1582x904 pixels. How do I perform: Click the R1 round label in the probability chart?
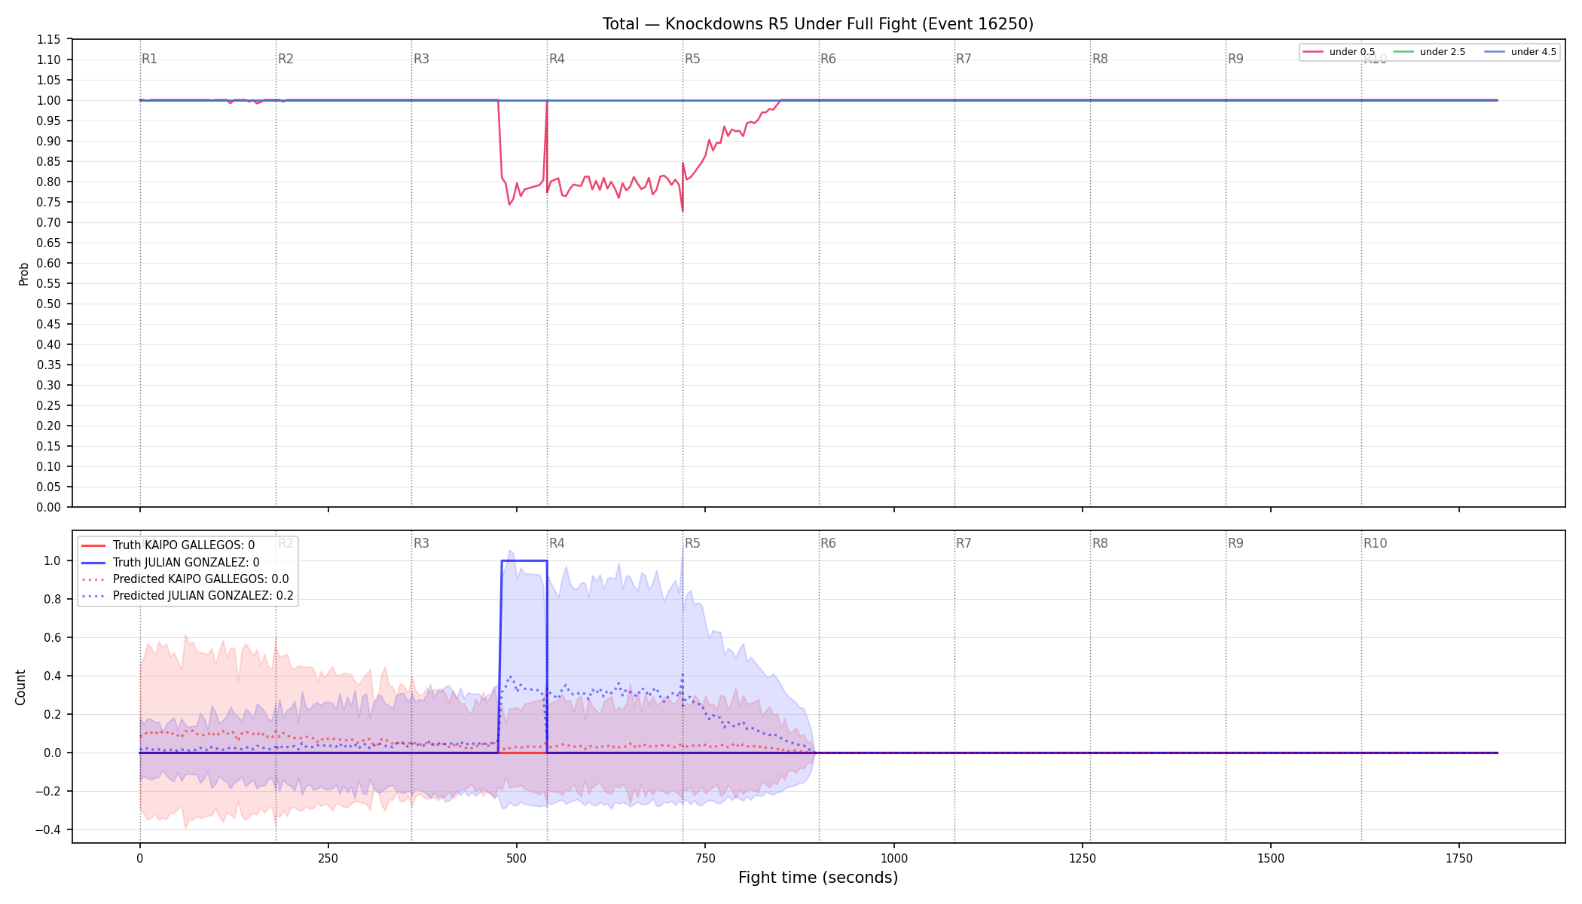[x=150, y=59]
